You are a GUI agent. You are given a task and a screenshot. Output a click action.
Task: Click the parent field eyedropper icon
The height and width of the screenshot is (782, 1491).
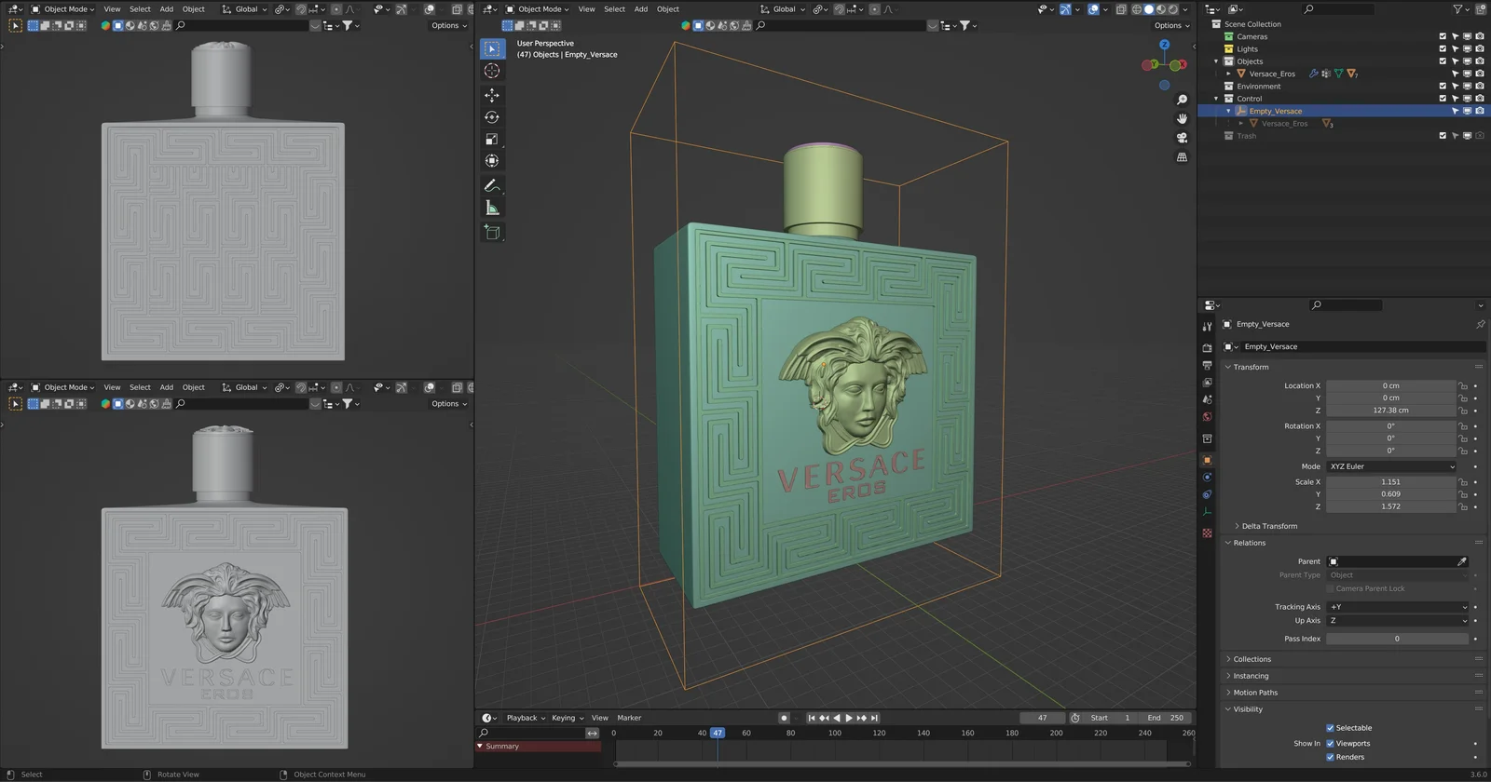coord(1461,561)
